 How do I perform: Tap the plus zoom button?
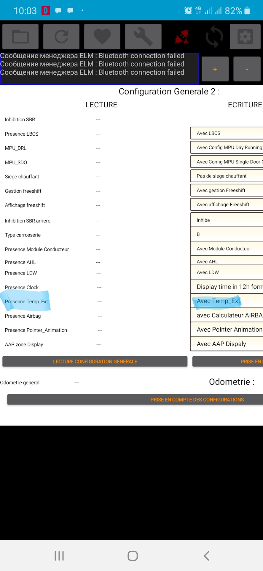(x=215, y=69)
